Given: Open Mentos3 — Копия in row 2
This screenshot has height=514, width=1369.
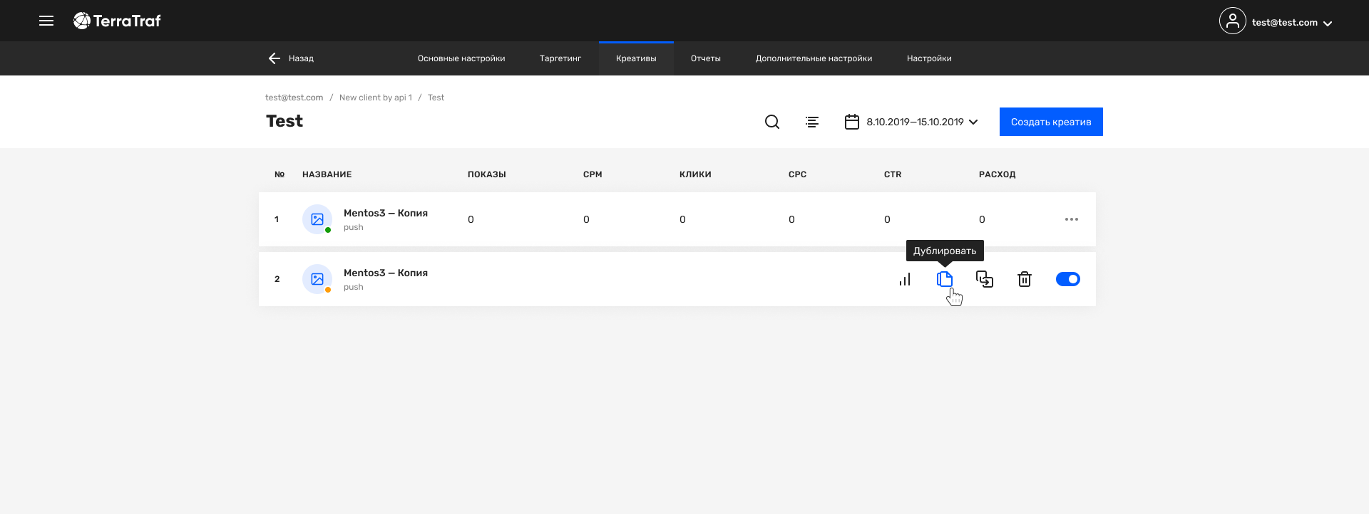Looking at the screenshot, I should click(386, 273).
